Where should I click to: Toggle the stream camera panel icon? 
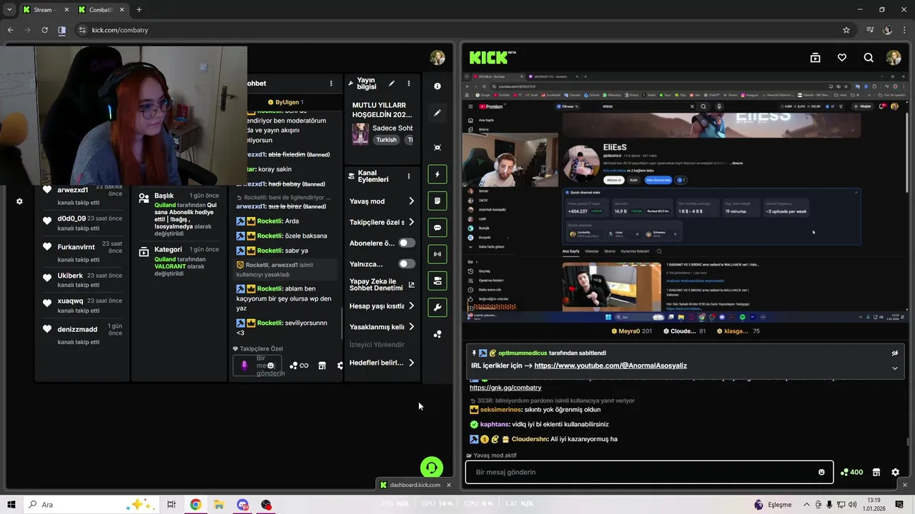point(437,281)
